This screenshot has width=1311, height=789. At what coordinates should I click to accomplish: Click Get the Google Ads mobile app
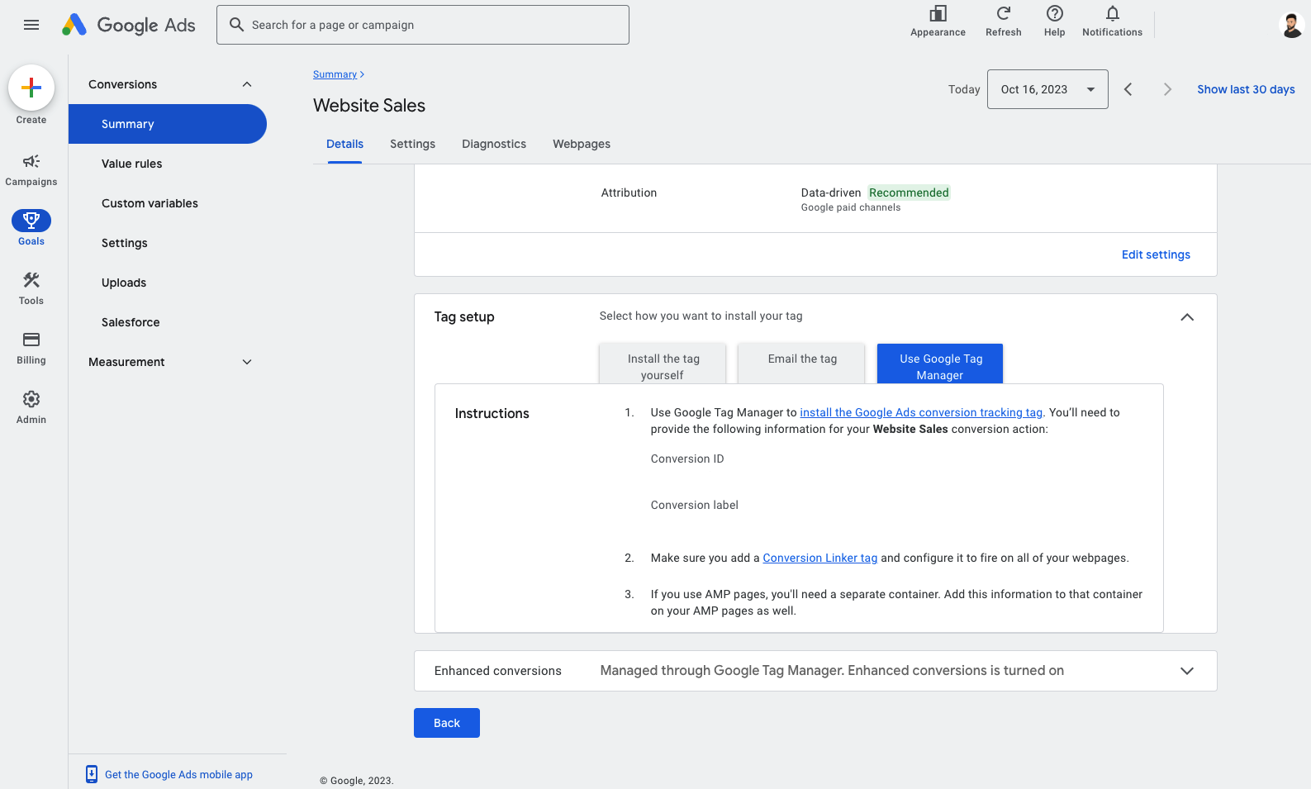pos(178,774)
